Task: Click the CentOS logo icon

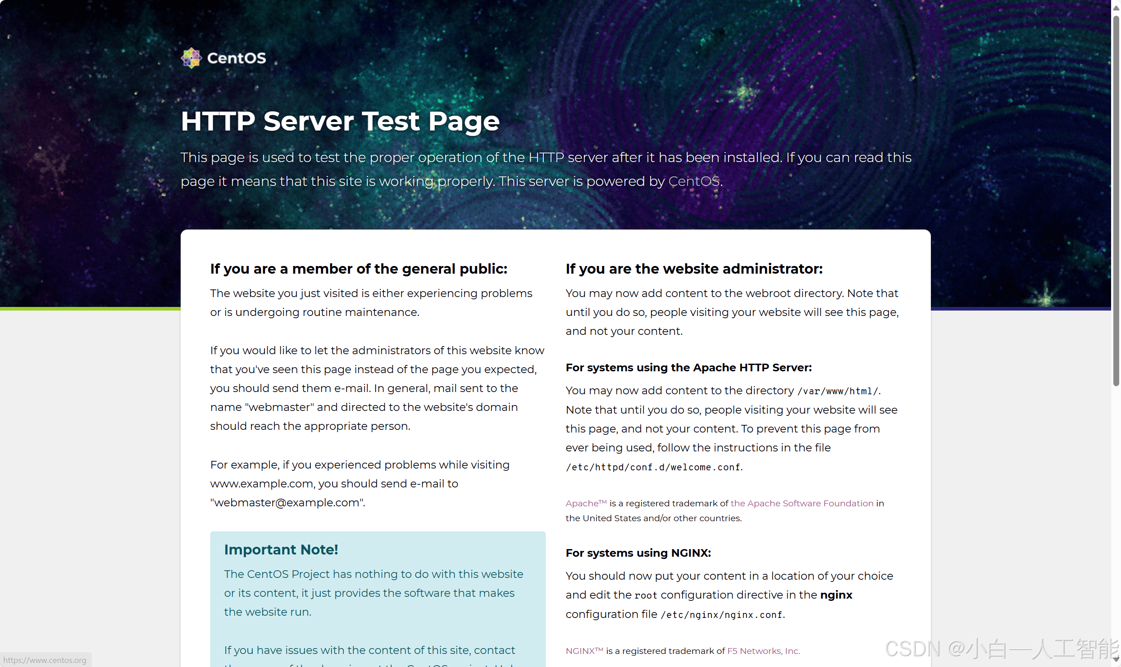Action: [x=191, y=58]
